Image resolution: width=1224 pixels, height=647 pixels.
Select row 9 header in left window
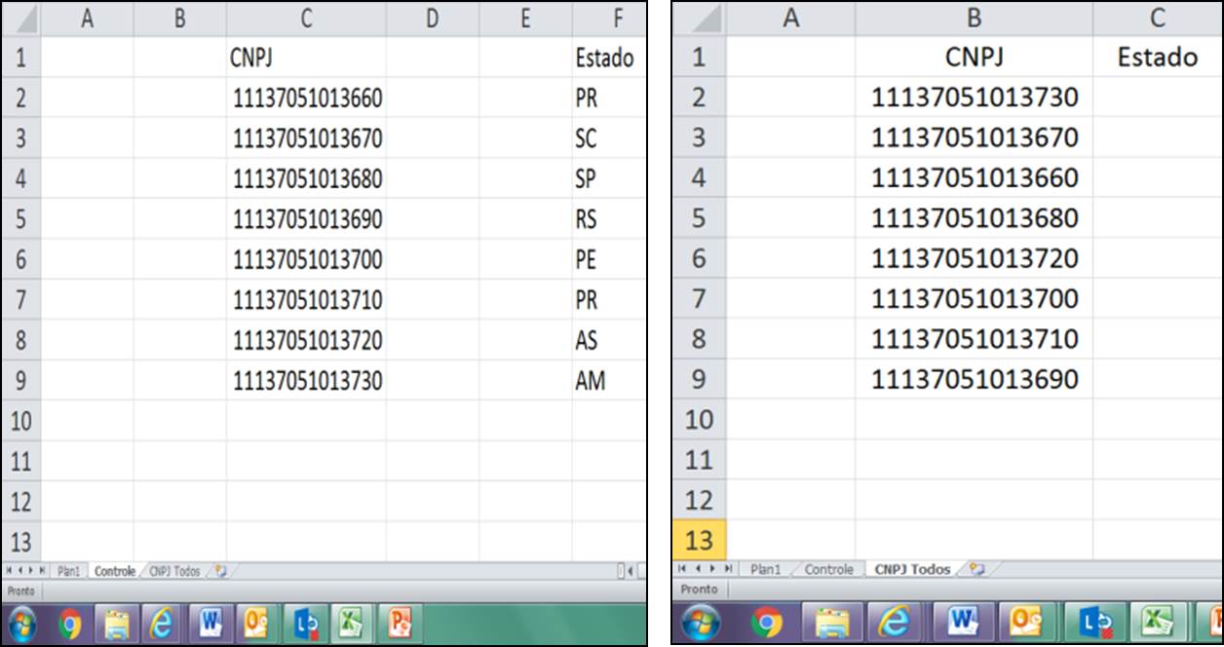pyautogui.click(x=20, y=380)
